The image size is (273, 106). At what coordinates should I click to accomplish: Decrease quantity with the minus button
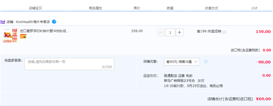[x=161, y=32]
